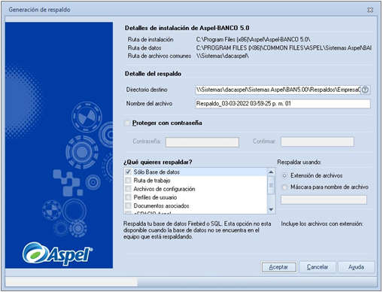
Task: Uncheck Sólo Base de datos option
Action: tap(128, 172)
